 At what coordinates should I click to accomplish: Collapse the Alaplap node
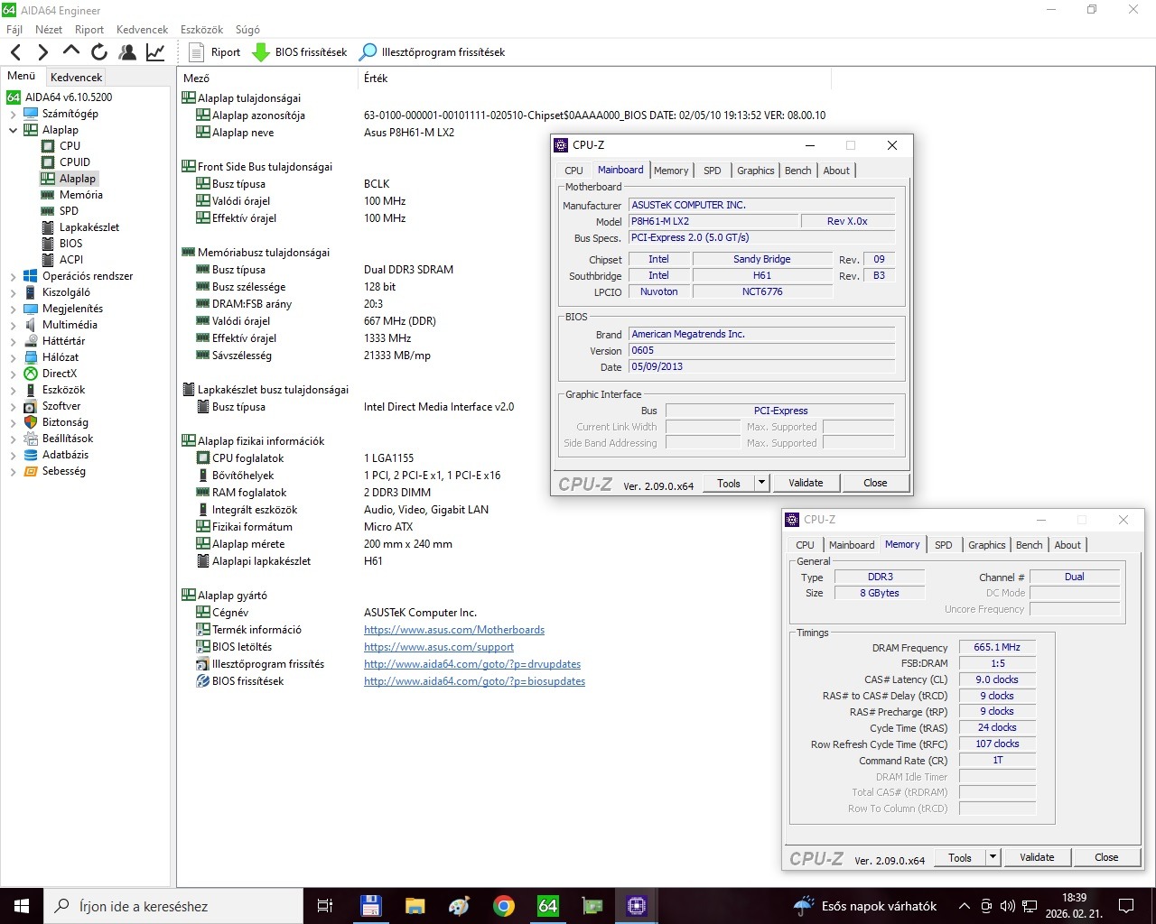tap(13, 130)
